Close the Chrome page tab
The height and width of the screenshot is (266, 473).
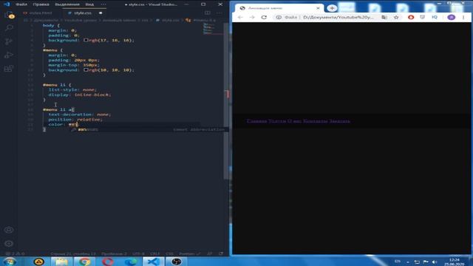point(318,8)
